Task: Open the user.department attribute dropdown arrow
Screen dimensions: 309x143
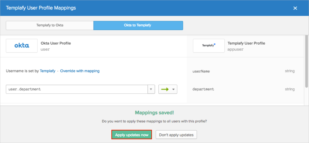Action: point(151,89)
